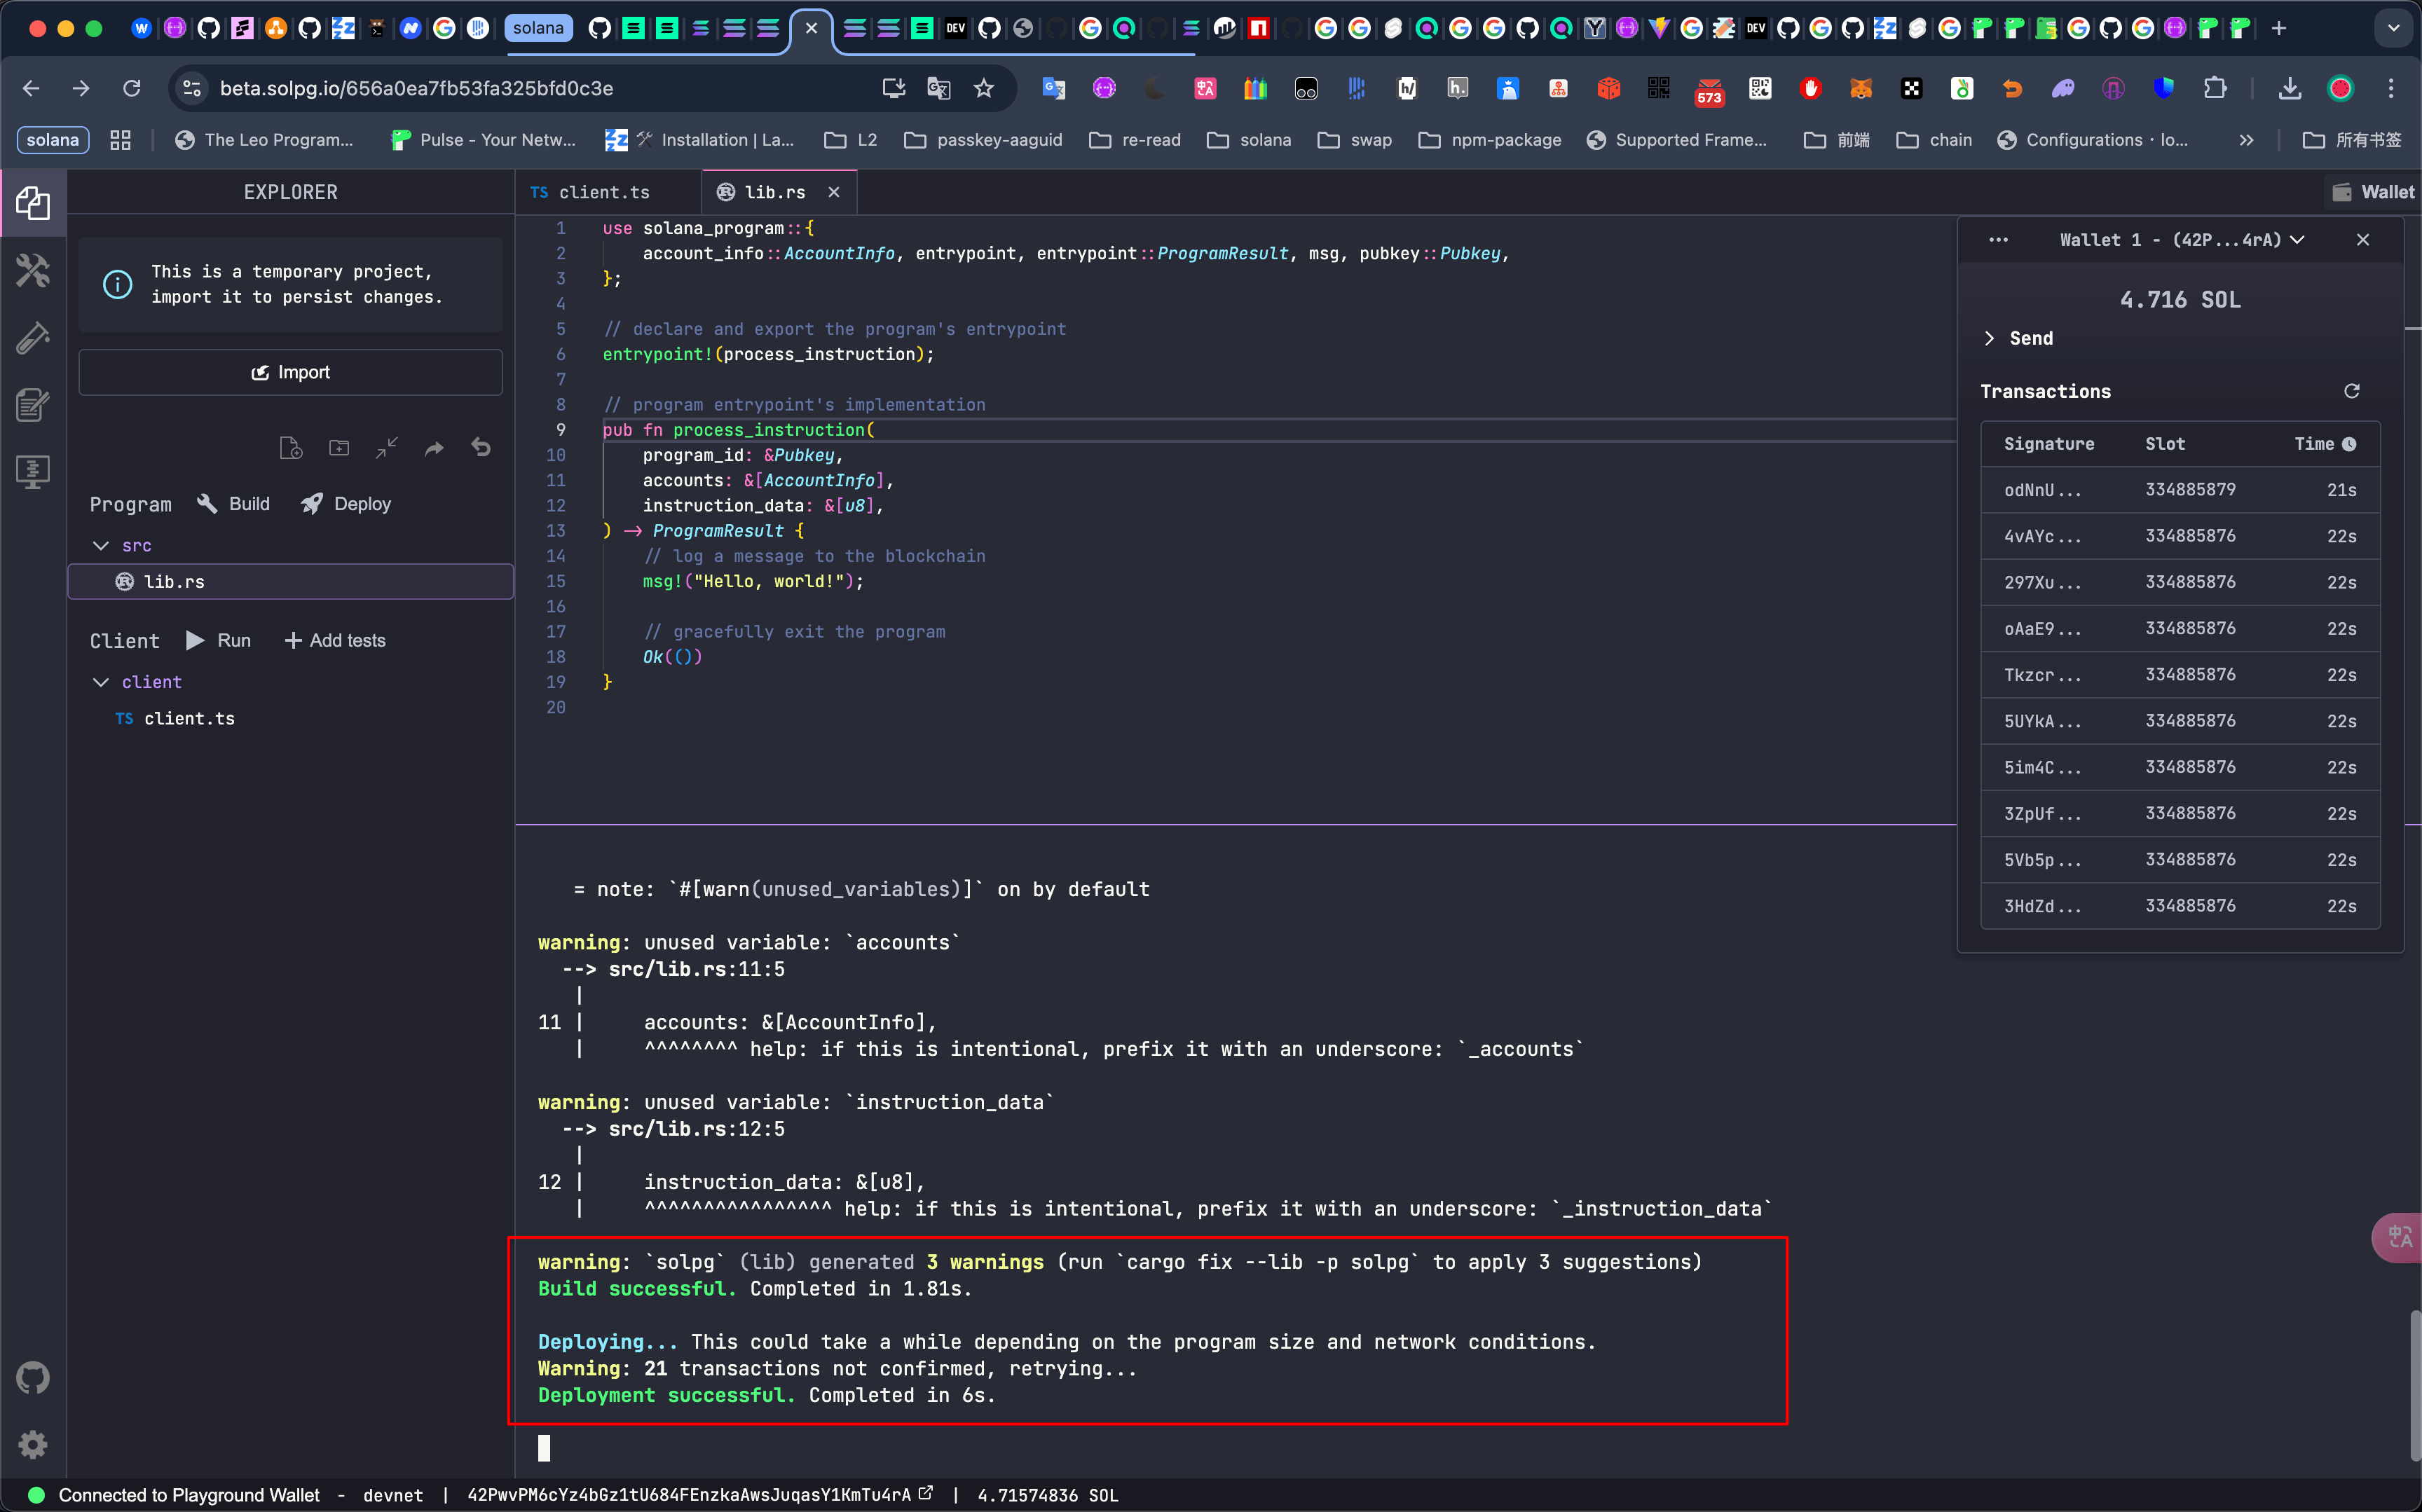
Task: Open a new browser tab
Action: [2279, 28]
